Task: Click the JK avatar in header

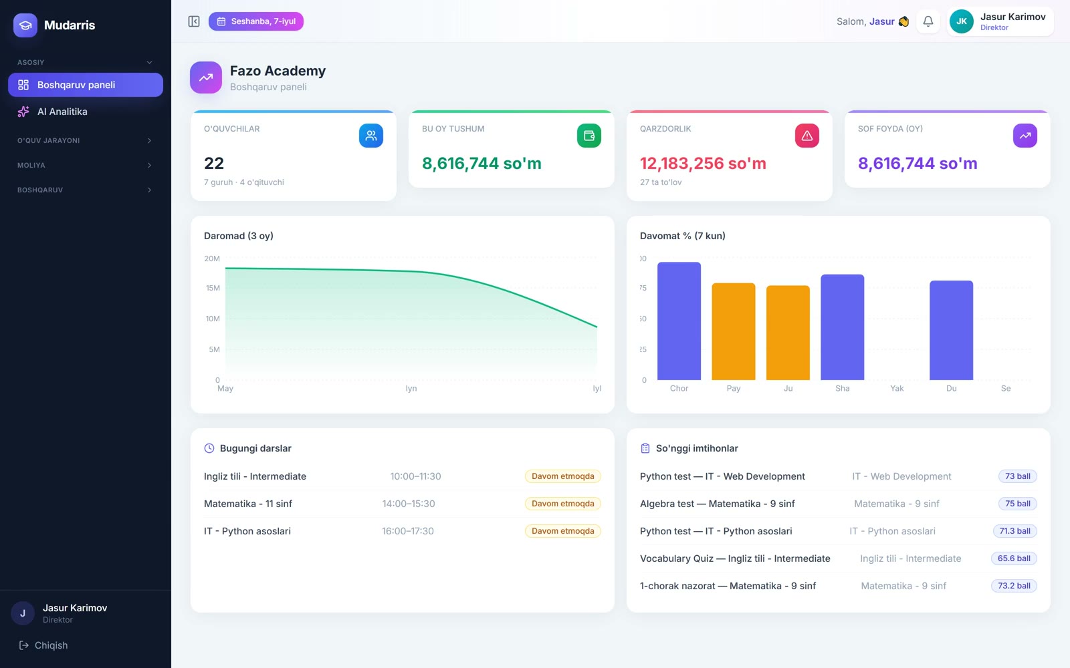Action: 962,21
